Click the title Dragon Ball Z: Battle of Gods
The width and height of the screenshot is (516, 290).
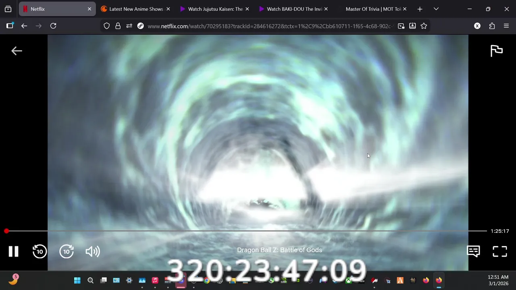pyautogui.click(x=279, y=250)
